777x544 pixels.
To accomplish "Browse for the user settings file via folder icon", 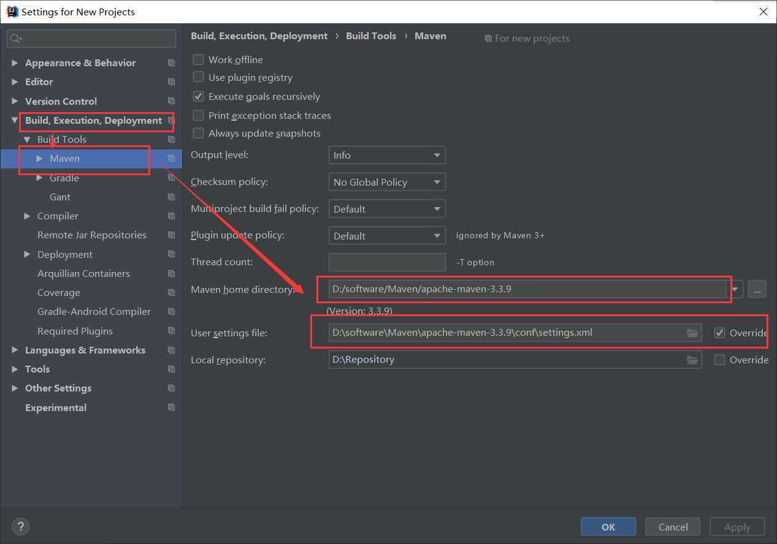I will click(x=692, y=333).
